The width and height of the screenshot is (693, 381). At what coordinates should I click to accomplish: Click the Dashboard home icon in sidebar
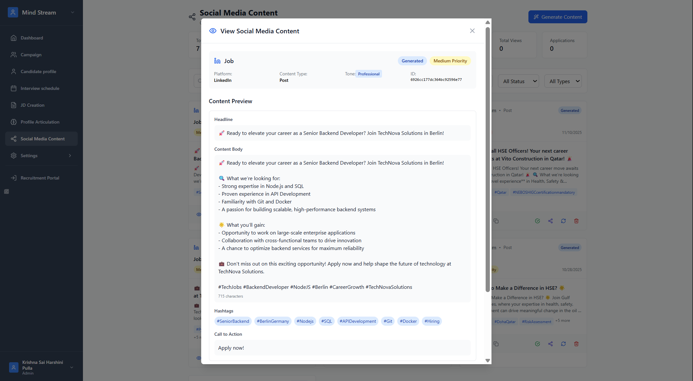coord(13,38)
